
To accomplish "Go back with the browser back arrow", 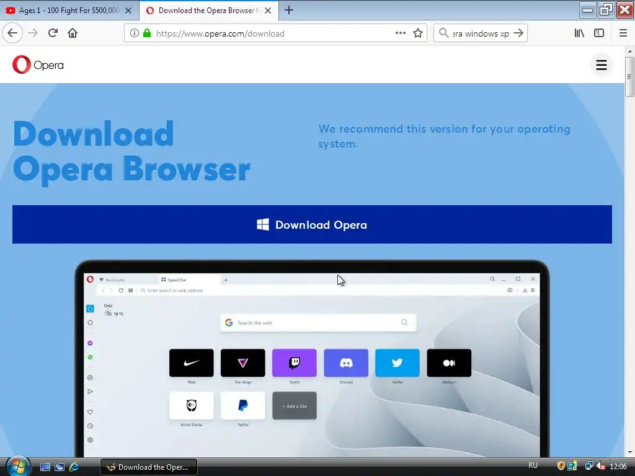I will pyautogui.click(x=12, y=33).
